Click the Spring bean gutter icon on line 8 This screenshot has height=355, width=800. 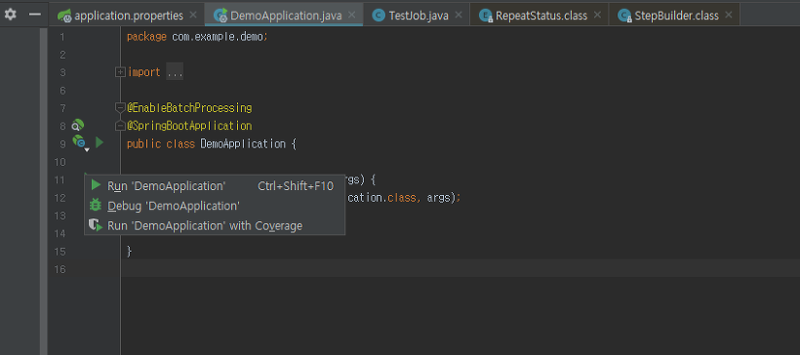click(77, 126)
